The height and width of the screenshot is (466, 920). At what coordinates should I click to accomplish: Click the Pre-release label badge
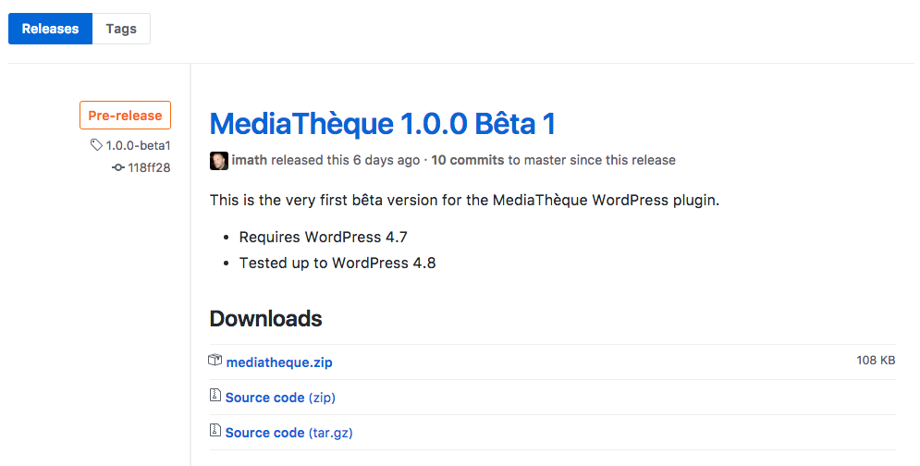coord(125,115)
